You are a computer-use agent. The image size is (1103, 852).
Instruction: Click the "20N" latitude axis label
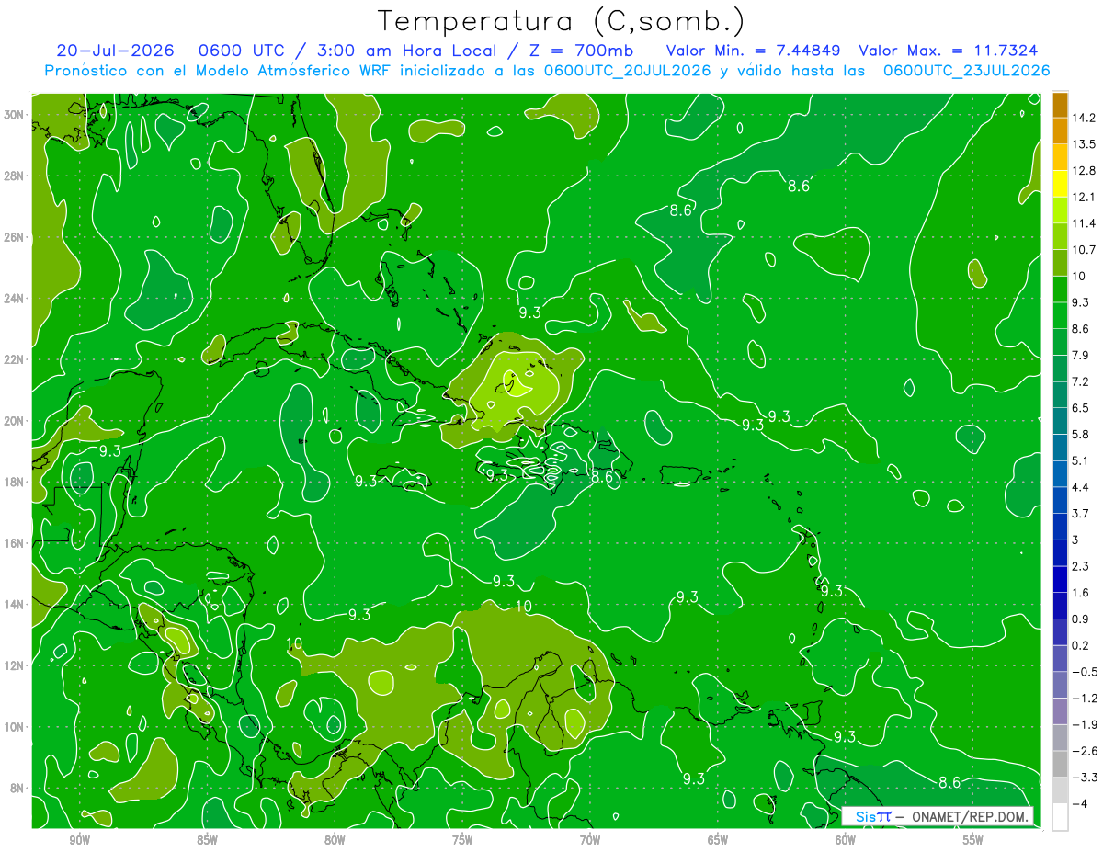pos(16,420)
